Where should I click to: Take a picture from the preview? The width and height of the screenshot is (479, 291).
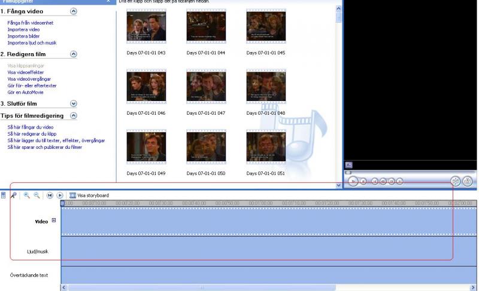(x=468, y=182)
